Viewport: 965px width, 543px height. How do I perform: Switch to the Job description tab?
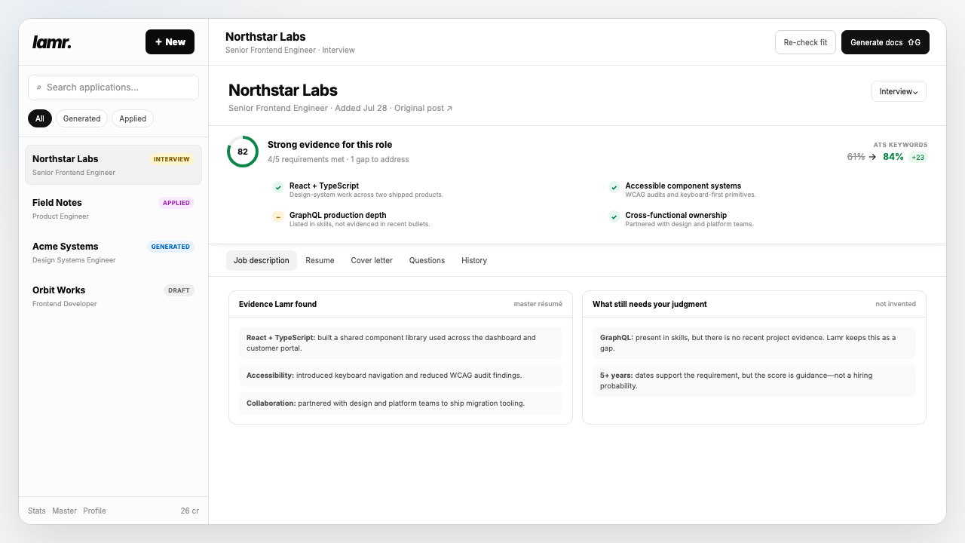point(262,260)
